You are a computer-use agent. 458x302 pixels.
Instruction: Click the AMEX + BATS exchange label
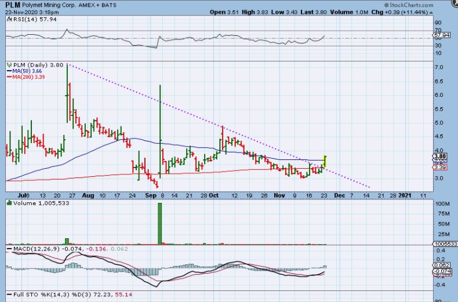[x=97, y=5]
